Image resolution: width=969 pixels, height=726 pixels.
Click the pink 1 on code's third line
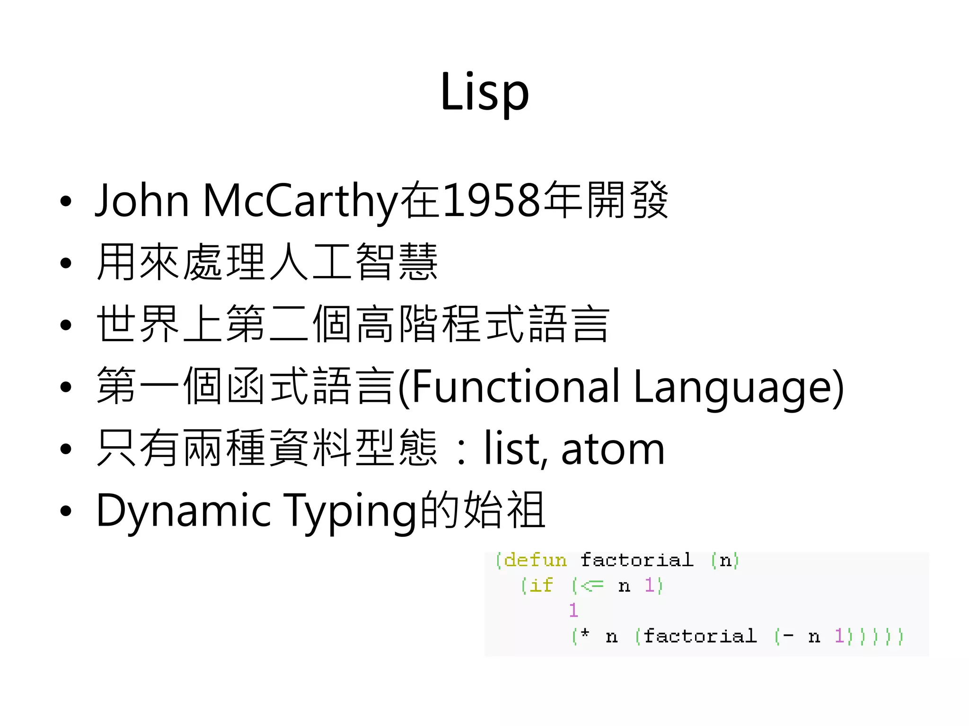[573, 610]
